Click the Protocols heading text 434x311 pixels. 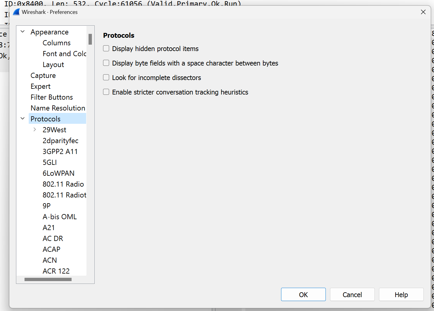[x=119, y=35]
